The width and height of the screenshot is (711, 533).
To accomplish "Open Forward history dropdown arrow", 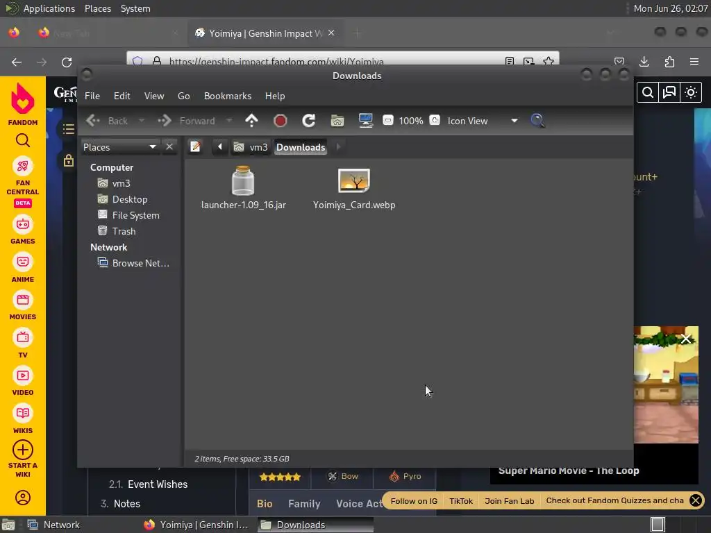I will (229, 121).
